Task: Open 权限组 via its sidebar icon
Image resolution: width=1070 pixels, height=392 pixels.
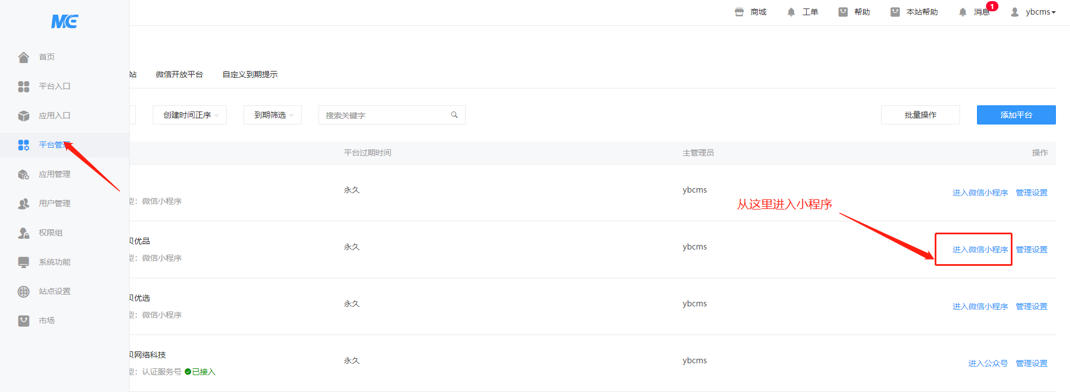Action: click(24, 233)
